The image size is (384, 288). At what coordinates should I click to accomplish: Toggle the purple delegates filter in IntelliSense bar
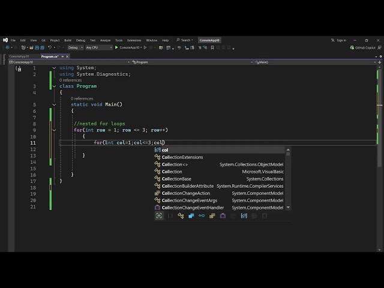[x=223, y=216]
